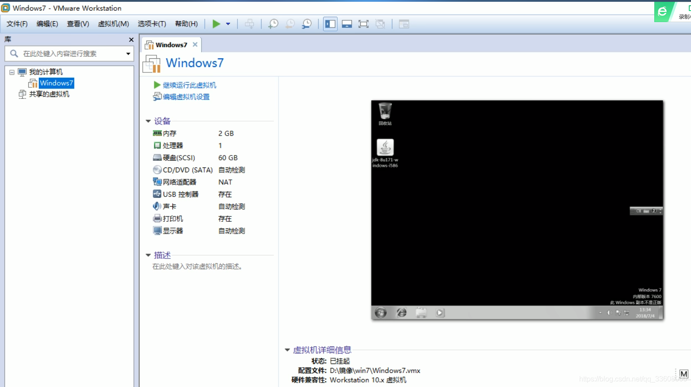Screen dimensions: 691x387
Task: Click the VMware title bar app icon
Action: tap(6, 8)
